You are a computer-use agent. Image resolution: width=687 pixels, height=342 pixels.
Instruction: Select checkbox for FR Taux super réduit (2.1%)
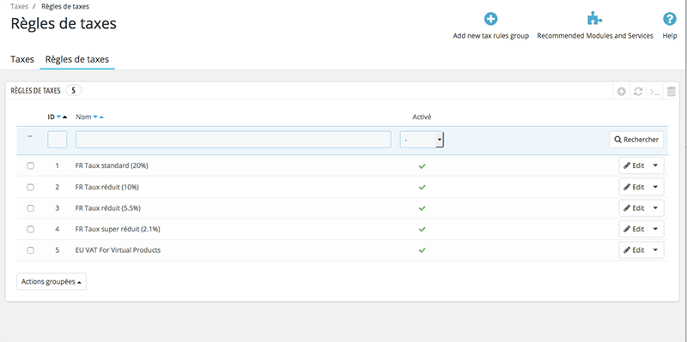point(30,229)
